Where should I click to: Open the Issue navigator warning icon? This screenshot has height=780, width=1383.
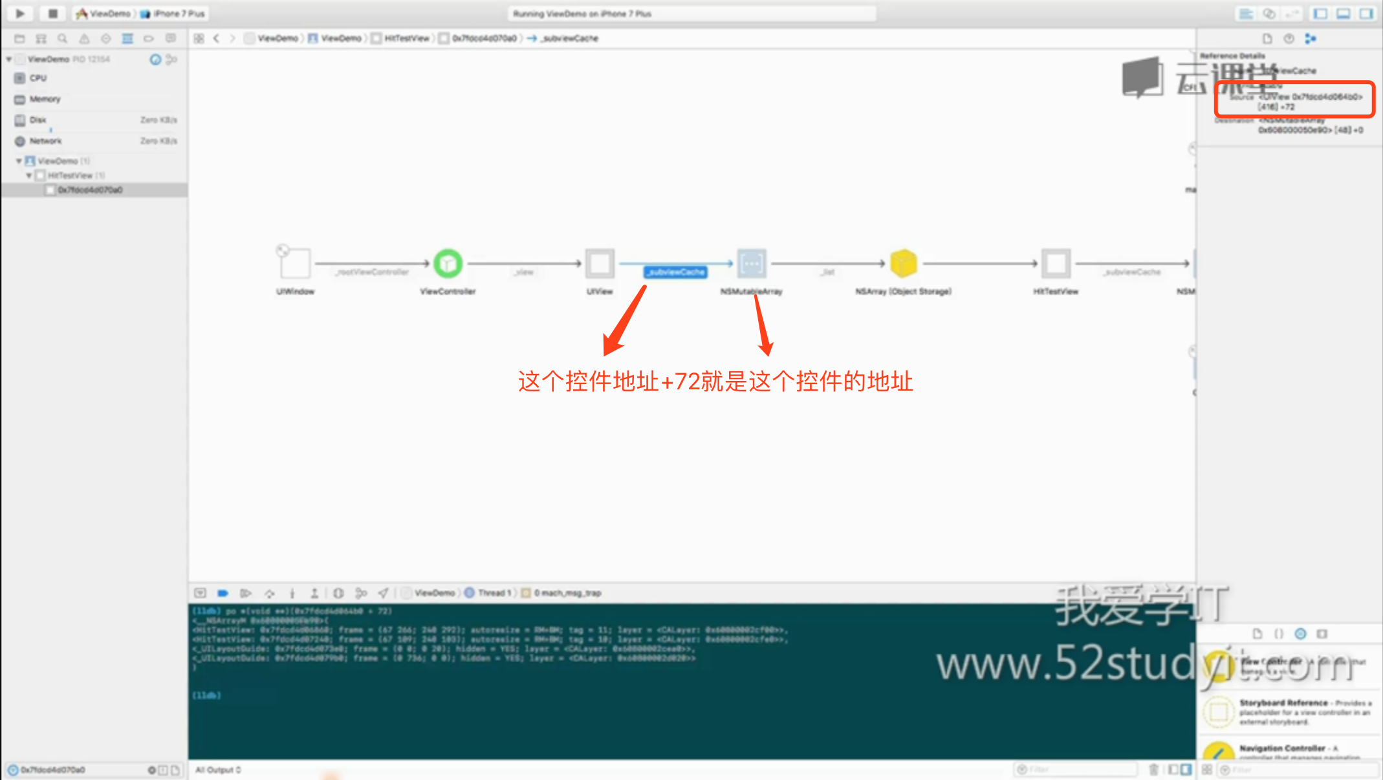[x=84, y=39]
